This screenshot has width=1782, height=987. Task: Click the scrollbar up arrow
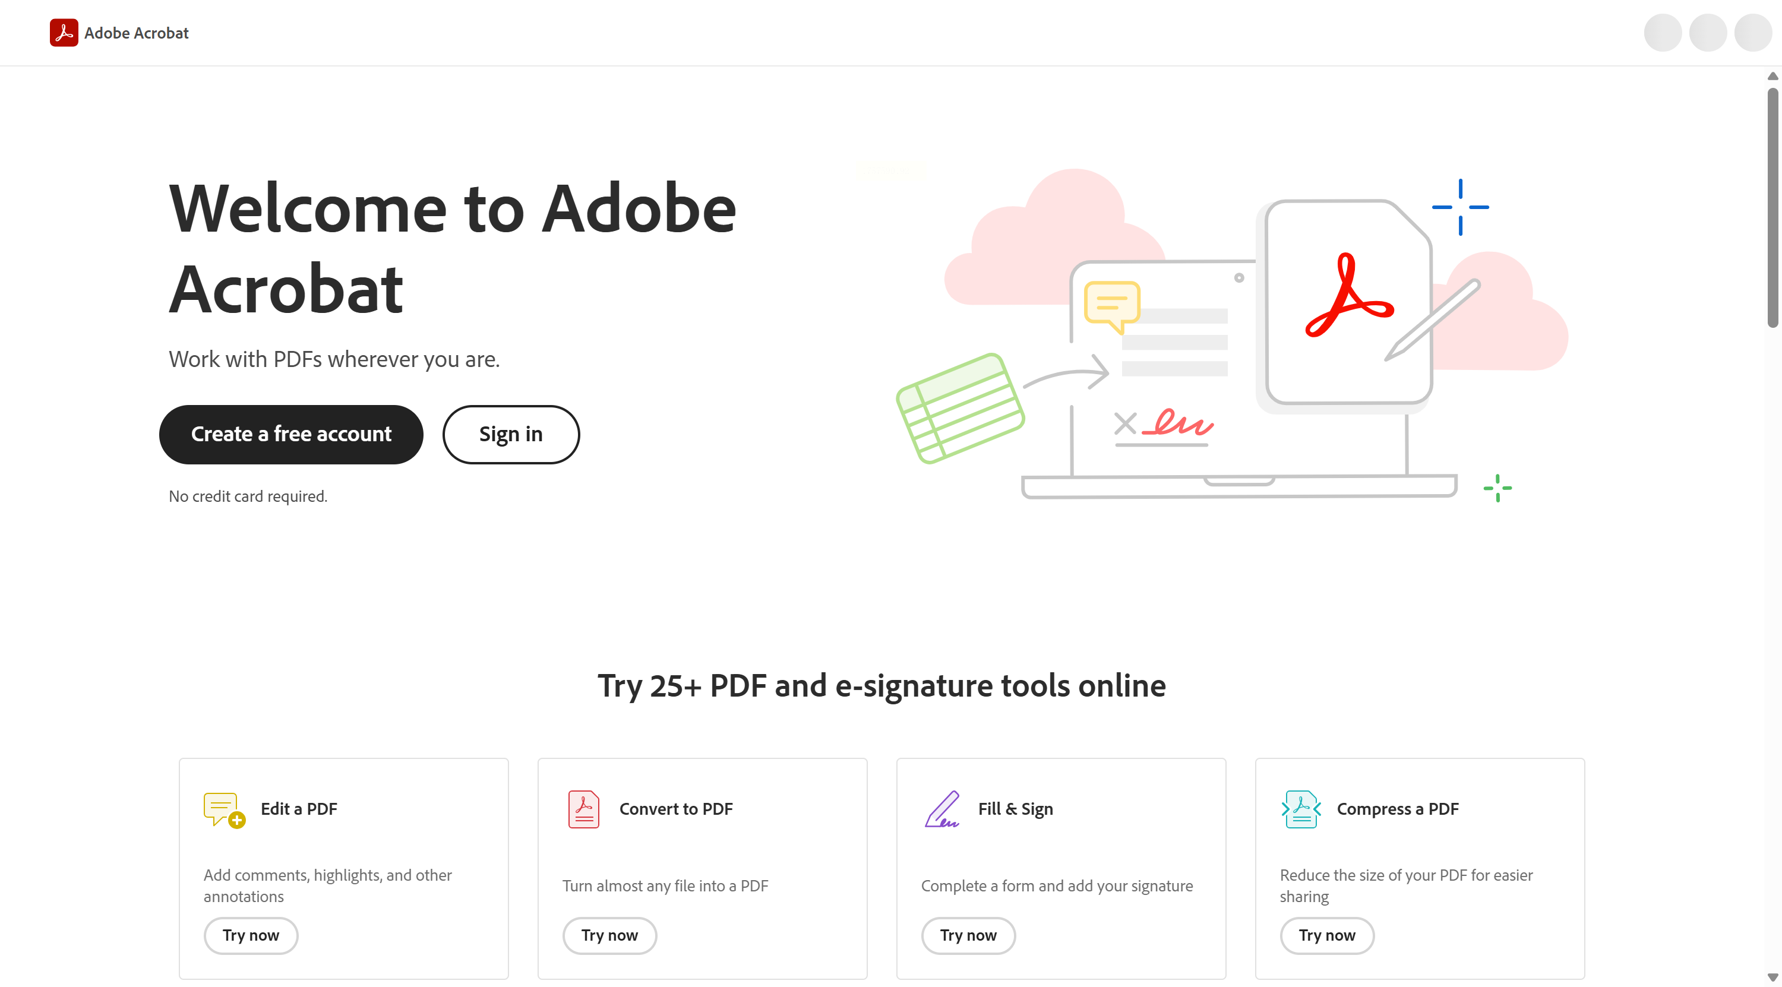1772,76
